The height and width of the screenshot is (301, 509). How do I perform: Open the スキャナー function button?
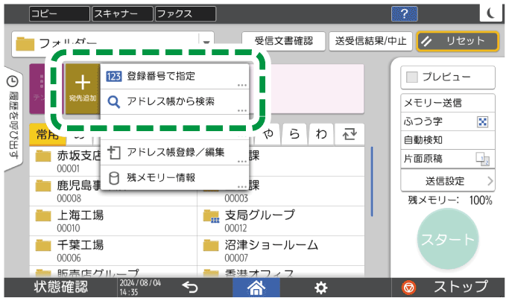tap(122, 14)
